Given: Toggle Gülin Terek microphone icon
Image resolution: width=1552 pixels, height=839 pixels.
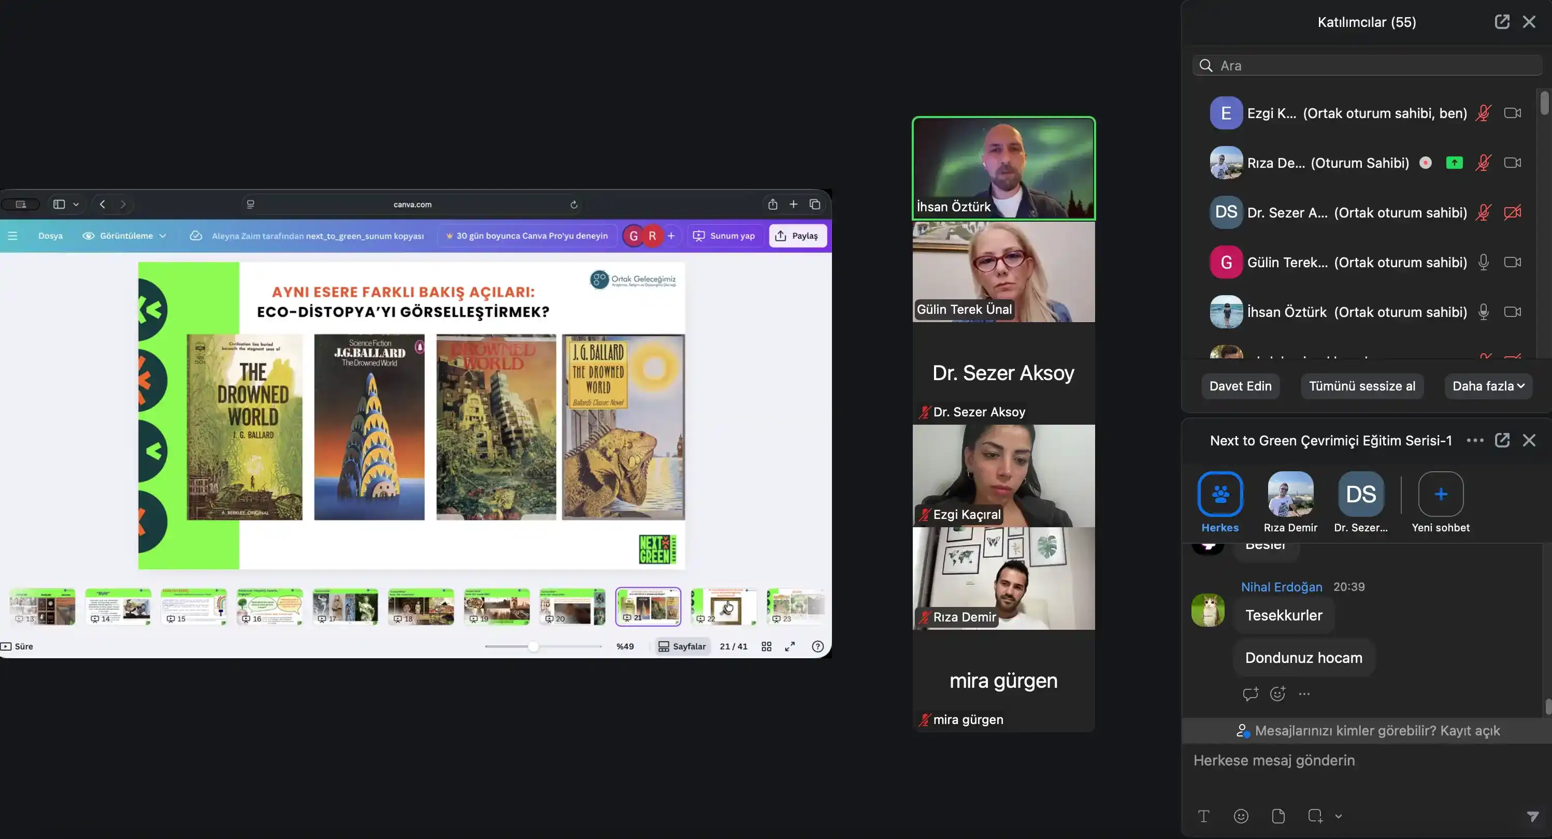Looking at the screenshot, I should pos(1483,262).
